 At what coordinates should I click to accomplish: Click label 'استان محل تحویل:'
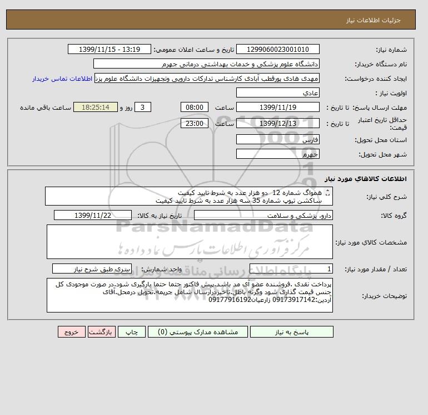pos(381,140)
